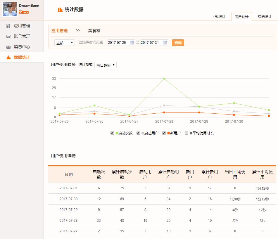Uncheck the 启动用户 series checkbox
The width and height of the screenshot is (278, 239).
(x=138, y=133)
